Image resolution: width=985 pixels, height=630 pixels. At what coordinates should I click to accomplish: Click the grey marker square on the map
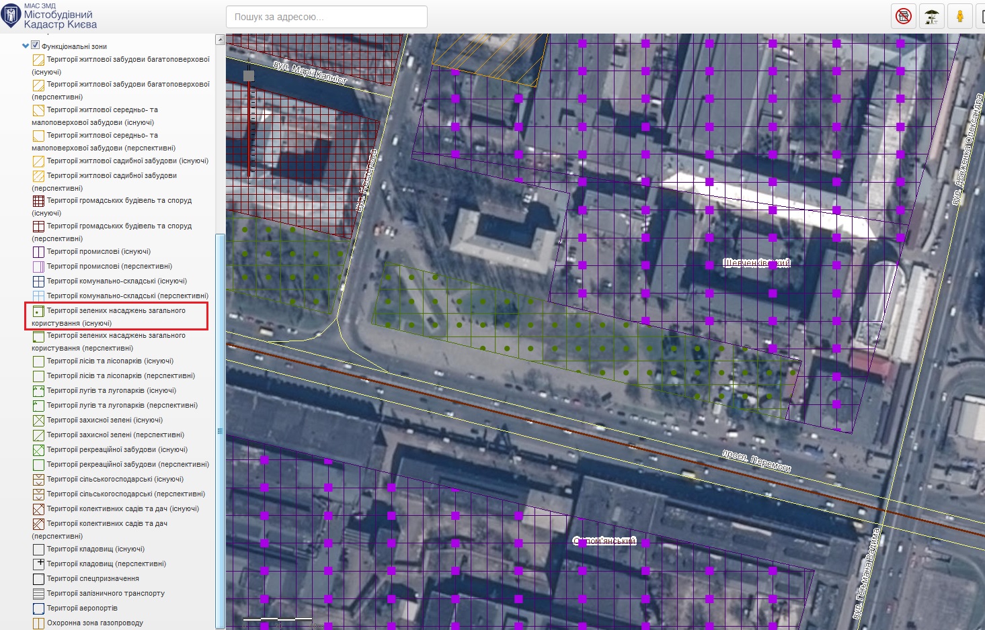coord(249,76)
